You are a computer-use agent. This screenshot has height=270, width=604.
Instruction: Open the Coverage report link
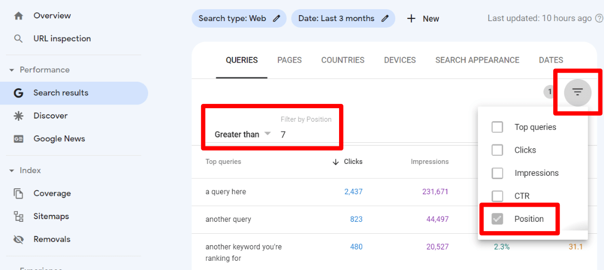coord(52,193)
